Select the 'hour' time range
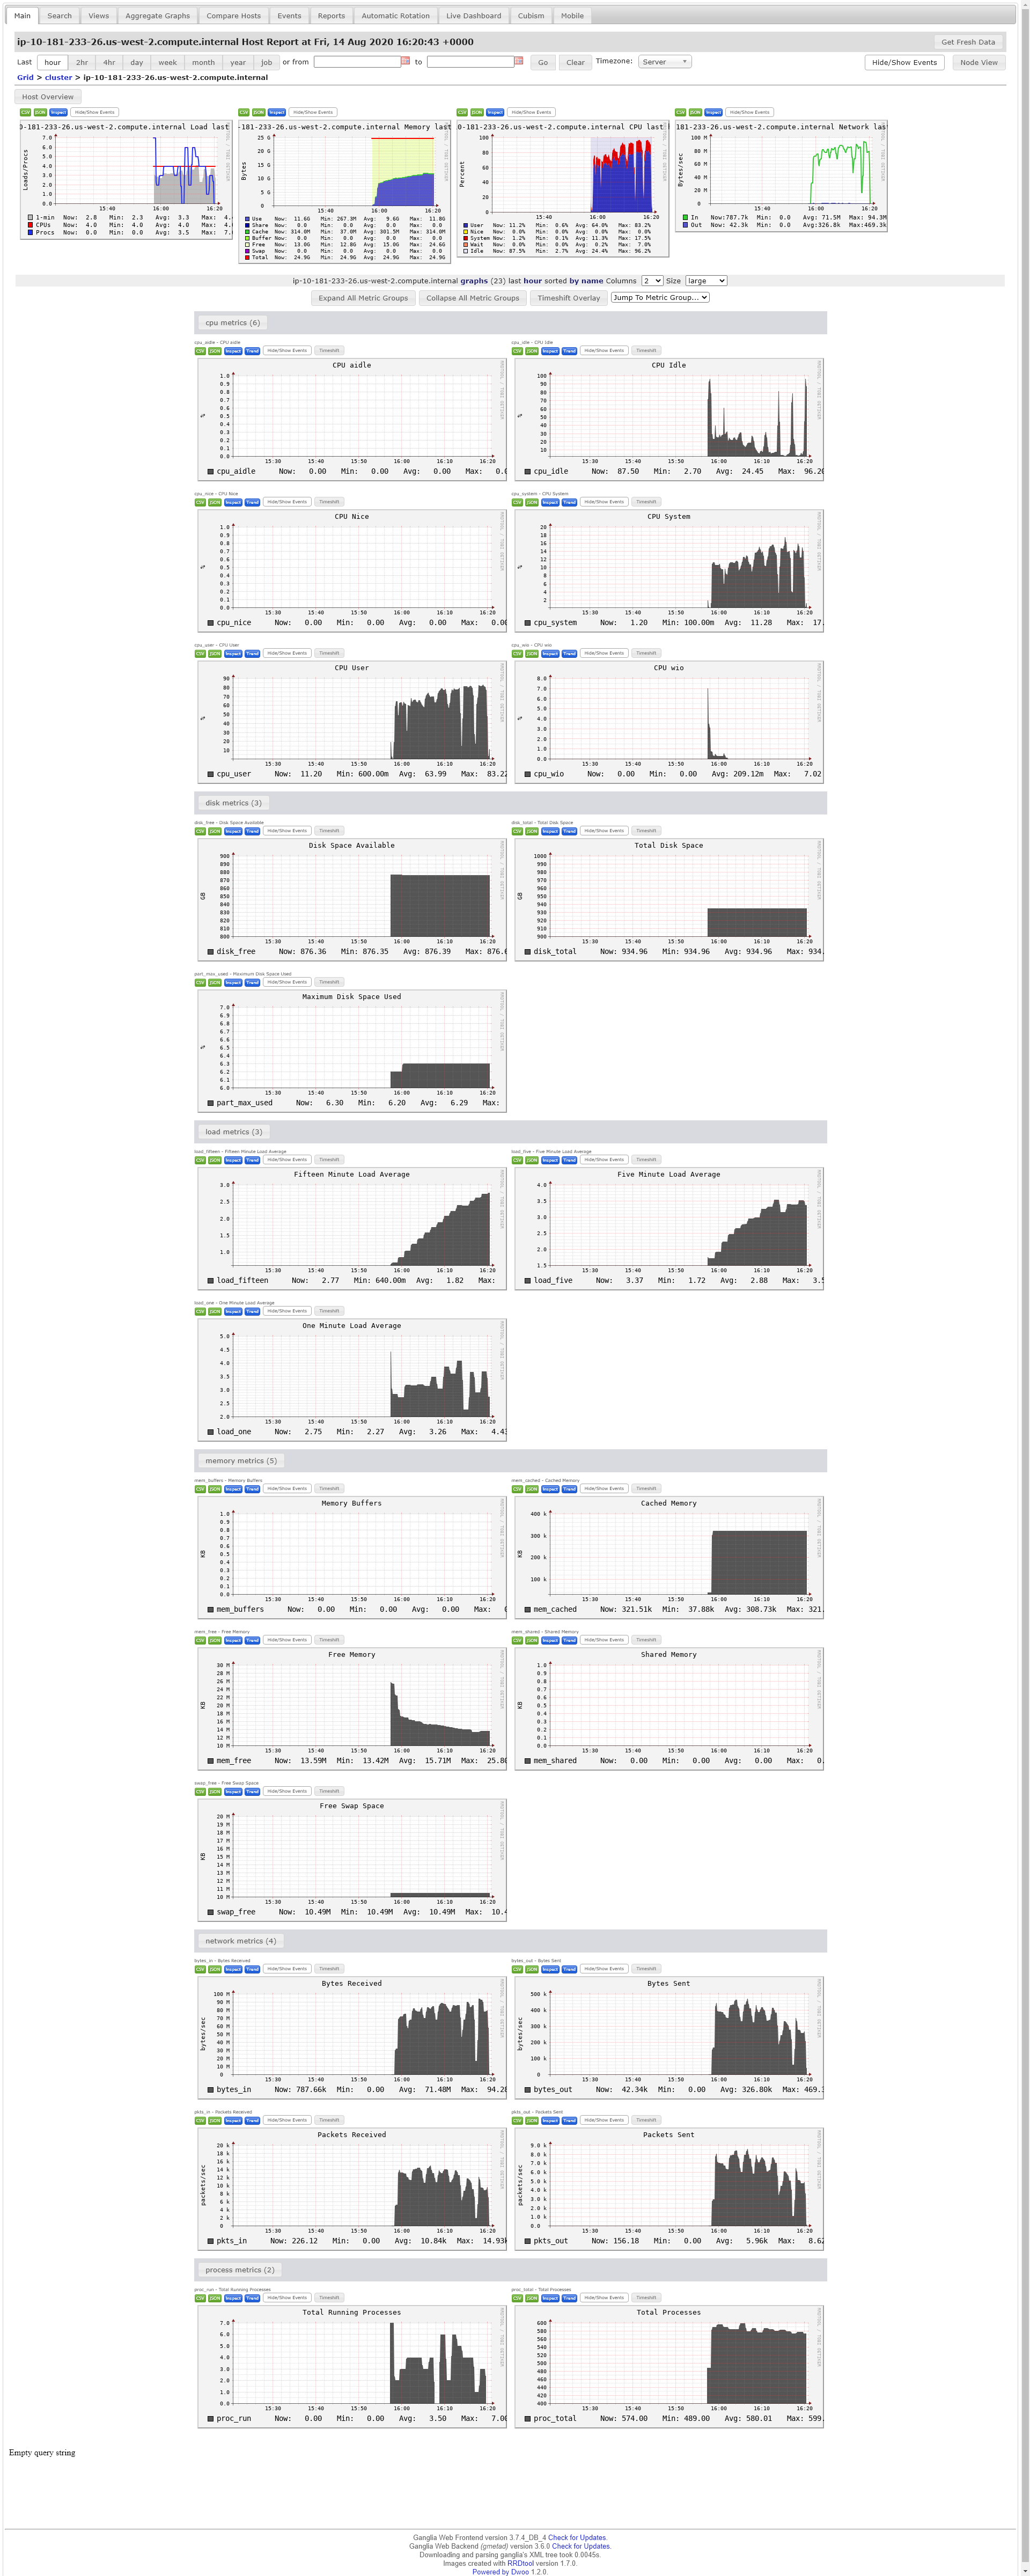Screen dimensions: 1030x2576 pyautogui.click(x=52, y=62)
